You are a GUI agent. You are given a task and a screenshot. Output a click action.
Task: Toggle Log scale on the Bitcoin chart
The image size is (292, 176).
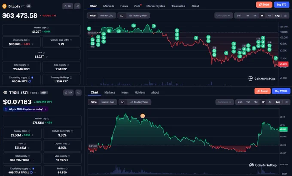[x=277, y=15]
